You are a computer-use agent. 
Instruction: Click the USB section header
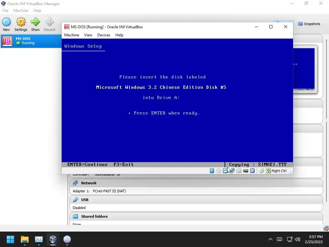[x=196, y=200]
